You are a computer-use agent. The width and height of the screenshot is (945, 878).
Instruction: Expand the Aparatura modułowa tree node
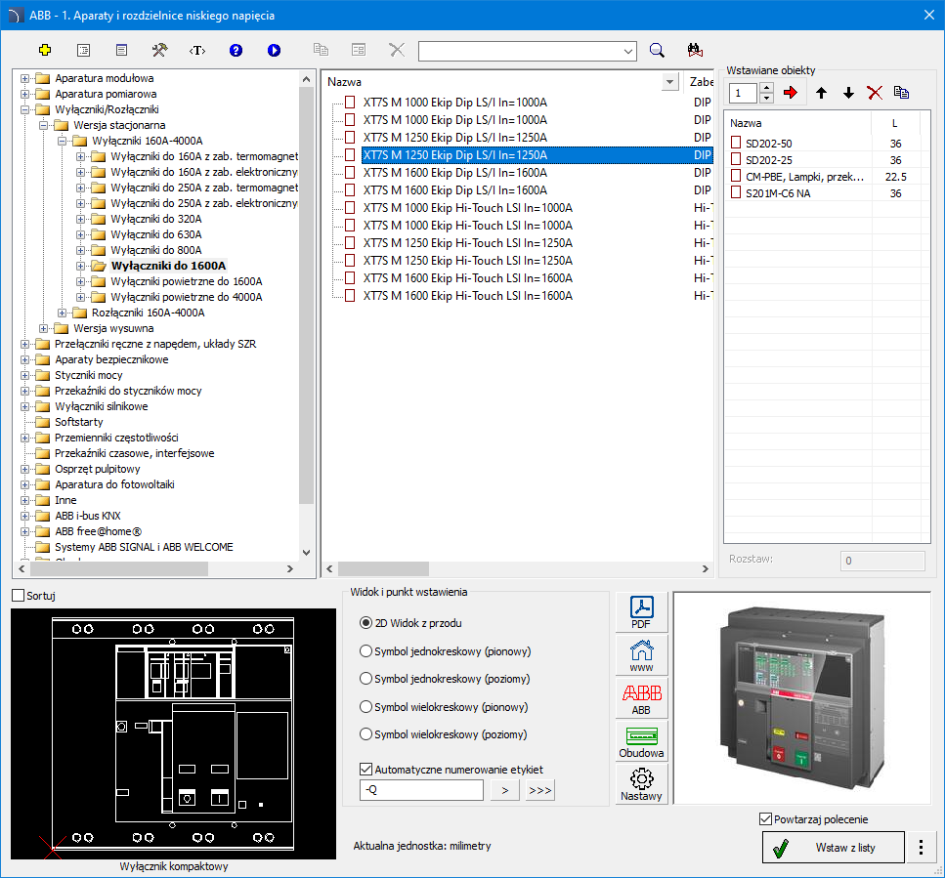click(x=24, y=78)
